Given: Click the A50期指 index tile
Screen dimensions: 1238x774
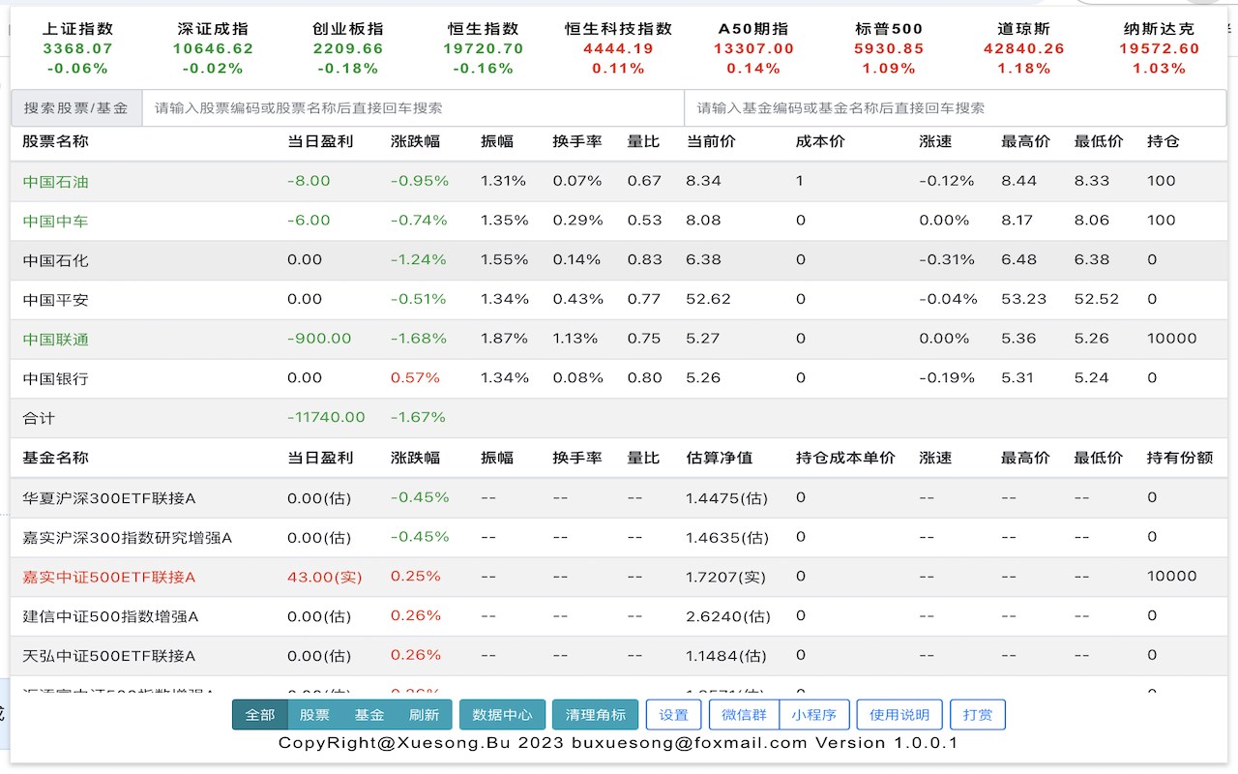Looking at the screenshot, I should (x=753, y=48).
